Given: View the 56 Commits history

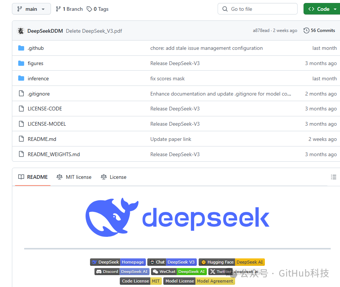Looking at the screenshot, I should [x=319, y=30].
